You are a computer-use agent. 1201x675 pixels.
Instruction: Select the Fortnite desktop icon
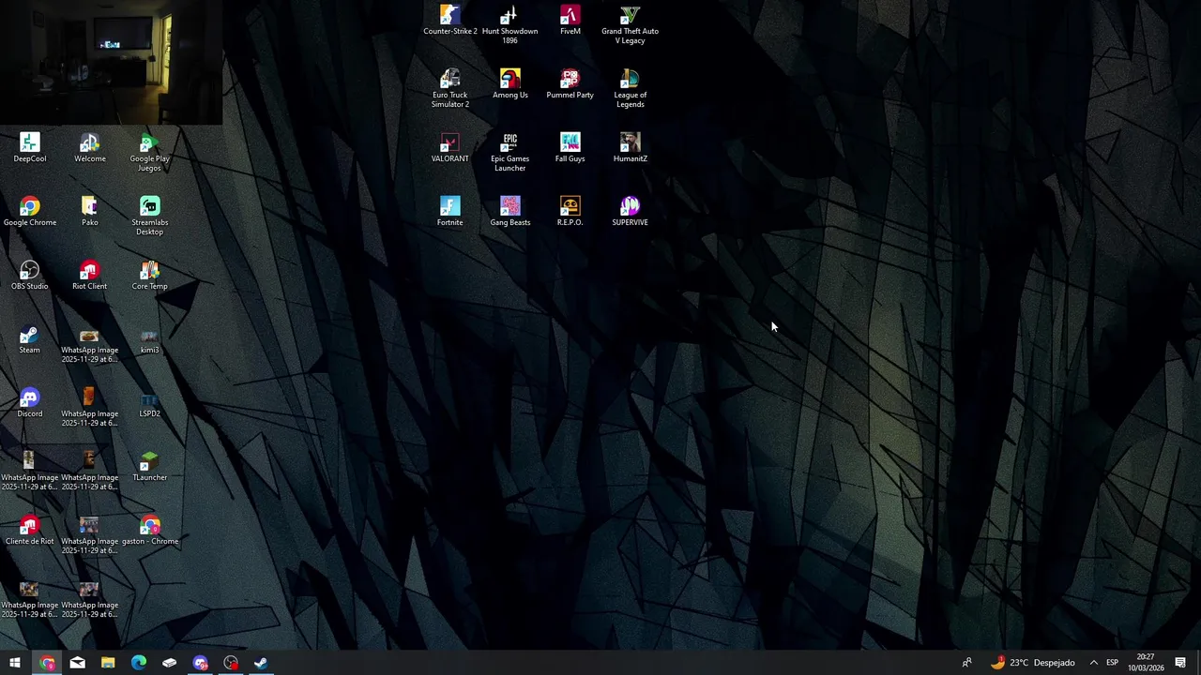click(x=450, y=211)
